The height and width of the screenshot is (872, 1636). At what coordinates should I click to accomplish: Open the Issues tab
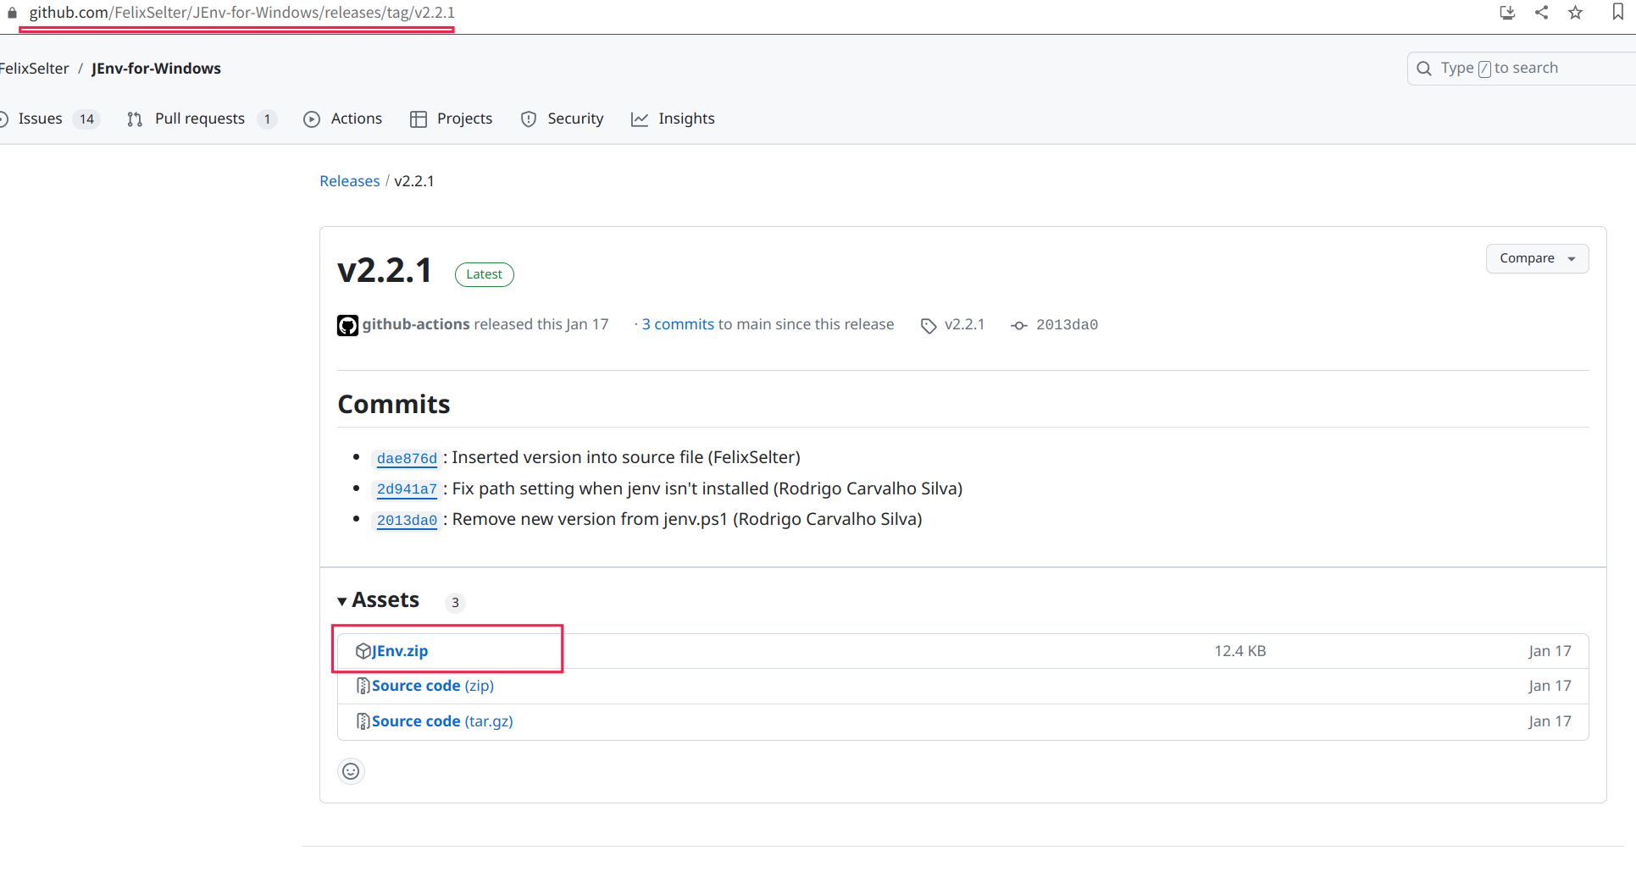coord(49,119)
